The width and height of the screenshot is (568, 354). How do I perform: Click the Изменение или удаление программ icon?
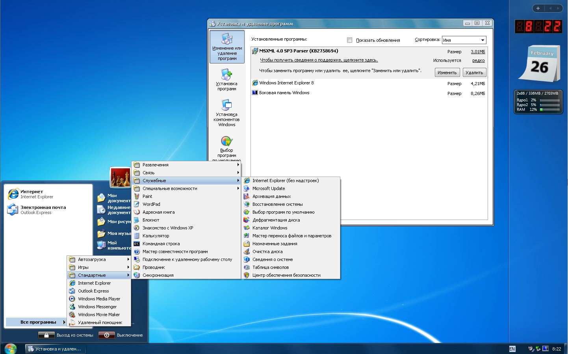point(227,39)
